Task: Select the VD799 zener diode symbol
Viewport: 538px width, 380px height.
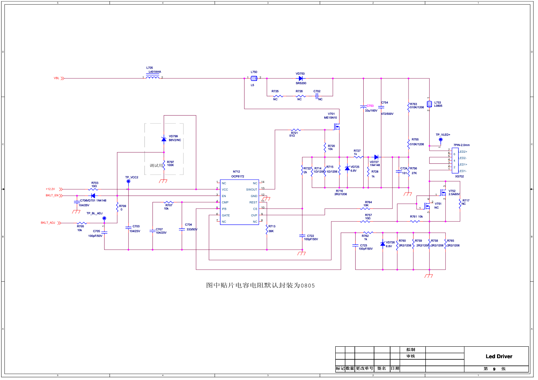Action: pyautogui.click(x=164, y=139)
